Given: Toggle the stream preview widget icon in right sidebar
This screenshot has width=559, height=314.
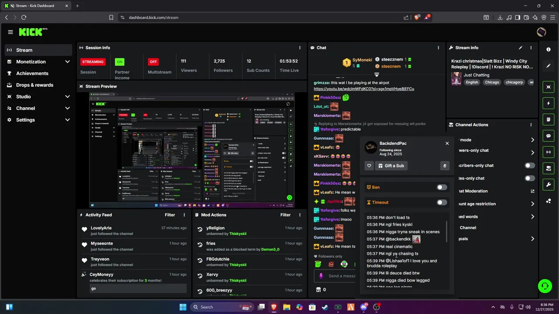Looking at the screenshot, I should coord(549,87).
